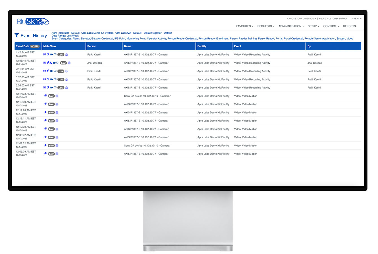Open the Reports menu item
The width and height of the screenshot is (378, 254).
349,26
